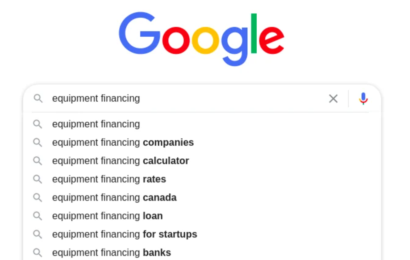This screenshot has width=410, height=260.
Task: Click the X to clear the search query
Action: click(333, 98)
